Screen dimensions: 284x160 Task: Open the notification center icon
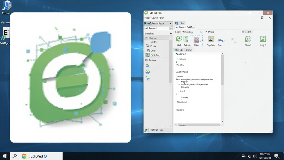click(277, 156)
